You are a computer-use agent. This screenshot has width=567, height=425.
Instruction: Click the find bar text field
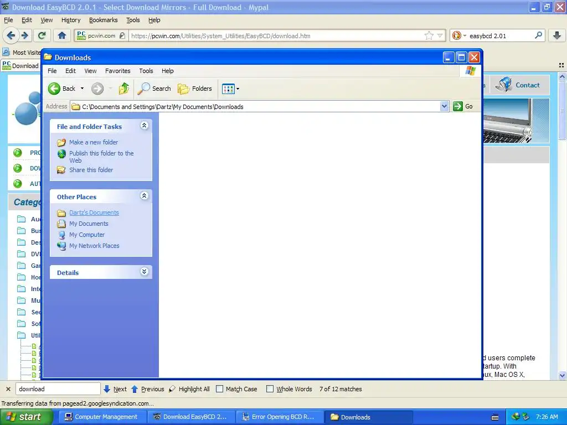[58, 389]
